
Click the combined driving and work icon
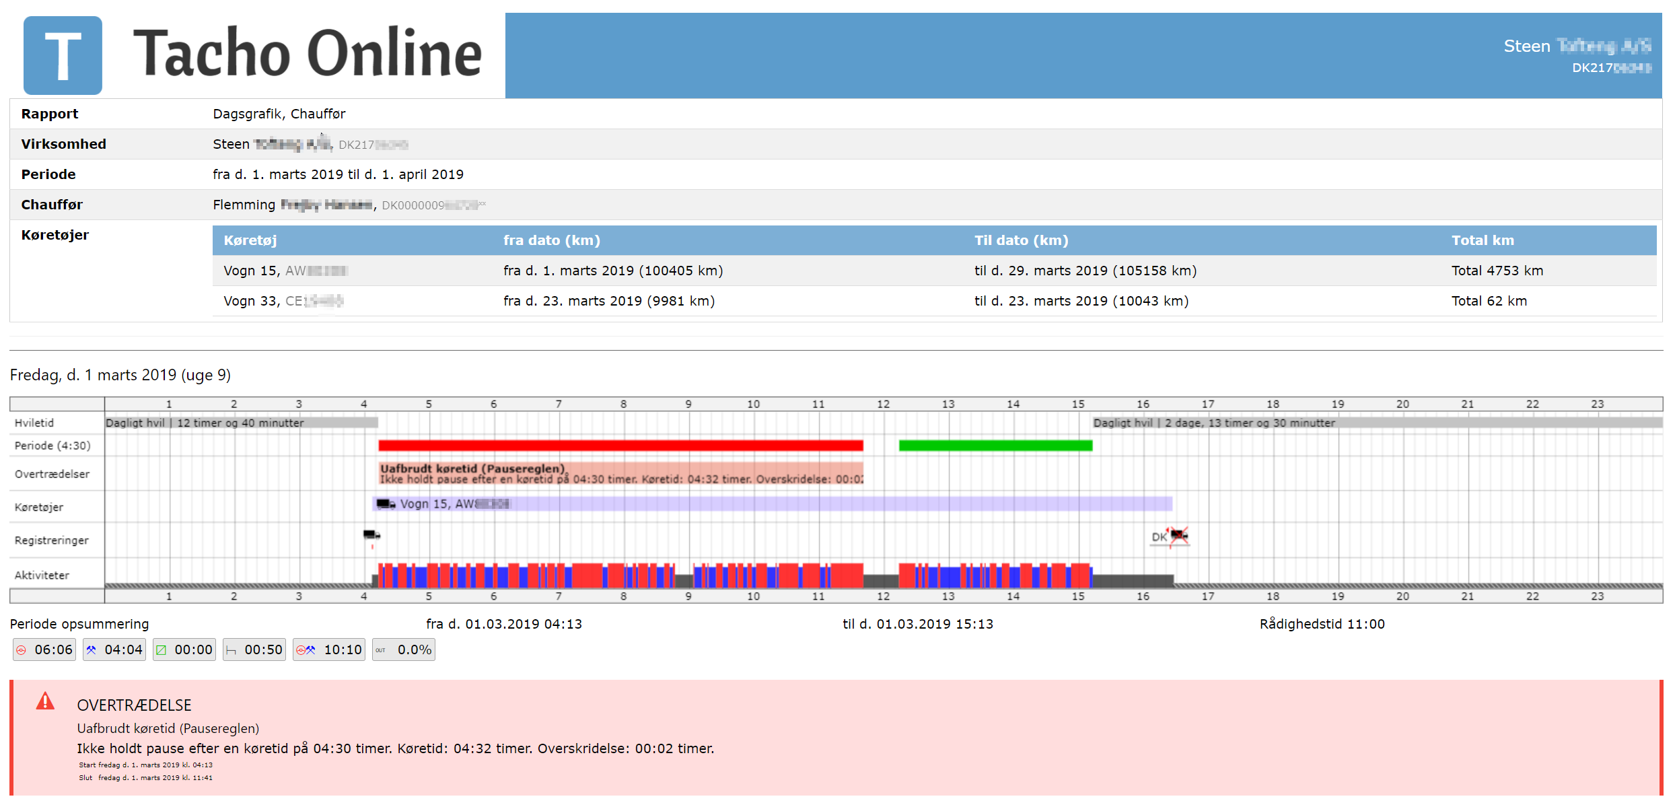306,650
